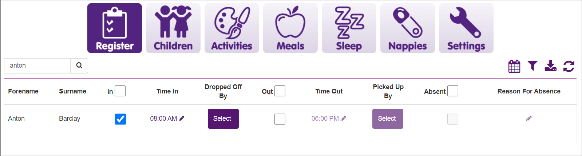Click the download export icon
582x156 pixels.
550,66
